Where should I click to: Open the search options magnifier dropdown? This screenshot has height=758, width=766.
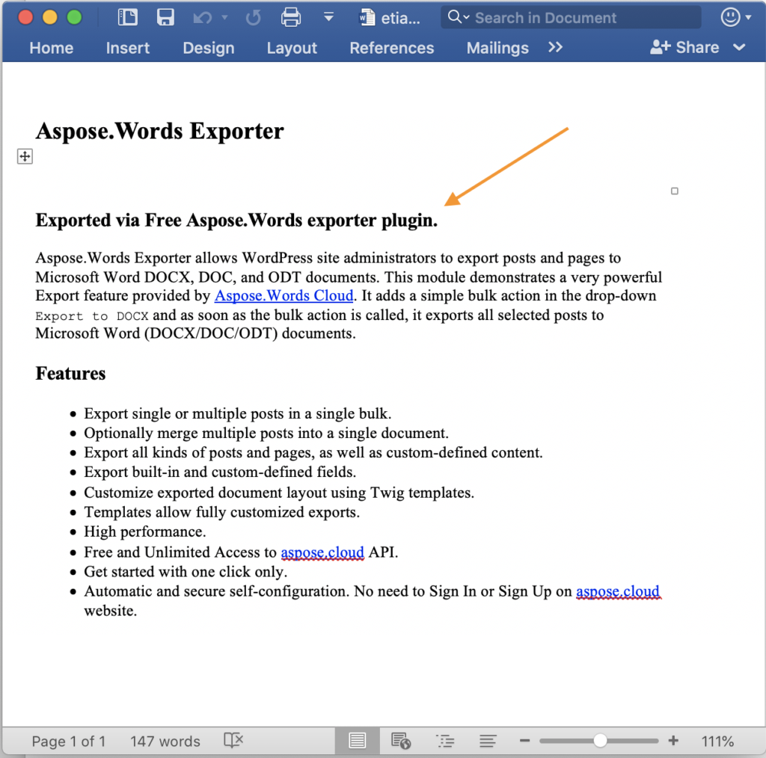pos(459,17)
